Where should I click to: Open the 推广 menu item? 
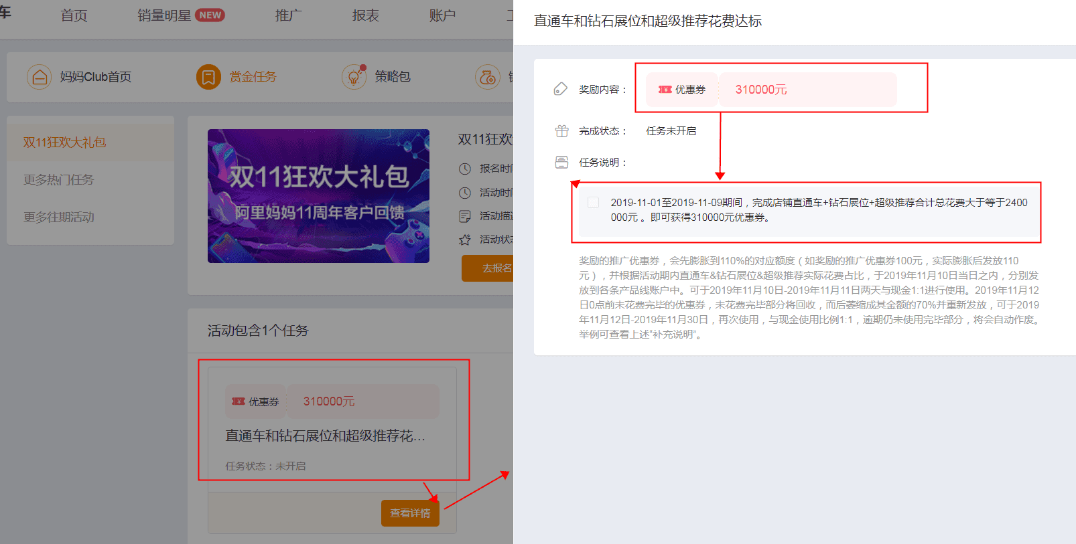tap(288, 15)
